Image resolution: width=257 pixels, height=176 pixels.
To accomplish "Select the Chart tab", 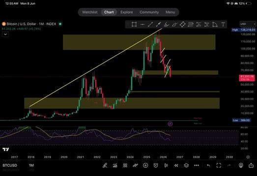I will point(109,12).
